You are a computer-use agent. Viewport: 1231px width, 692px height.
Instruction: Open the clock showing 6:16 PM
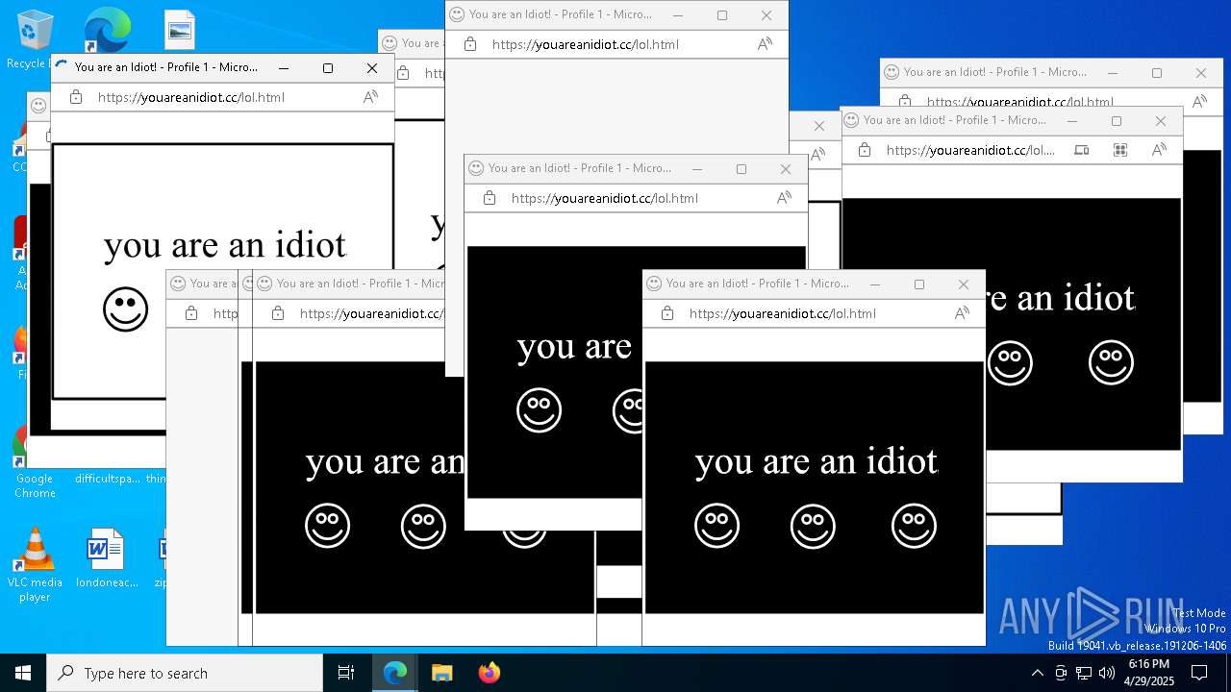[1149, 673]
